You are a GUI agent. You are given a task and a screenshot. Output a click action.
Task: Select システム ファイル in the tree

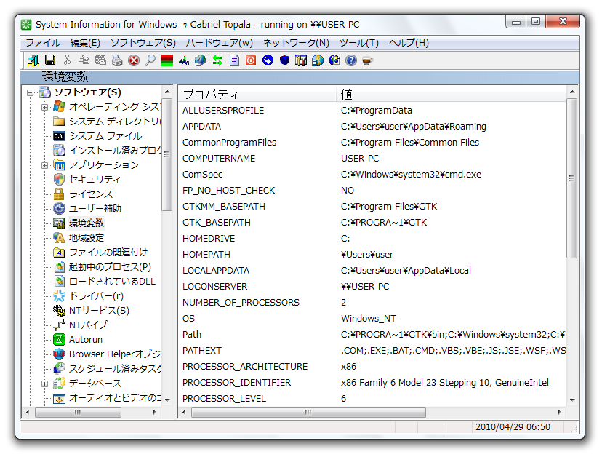pos(105,136)
